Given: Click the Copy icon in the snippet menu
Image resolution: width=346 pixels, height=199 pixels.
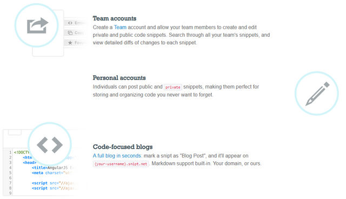Looking at the screenshot, I should pyautogui.click(x=70, y=33).
